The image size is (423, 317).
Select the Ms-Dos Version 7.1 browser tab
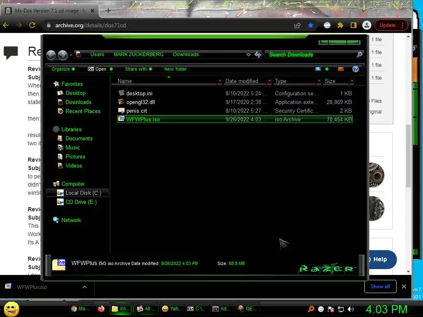(50, 11)
